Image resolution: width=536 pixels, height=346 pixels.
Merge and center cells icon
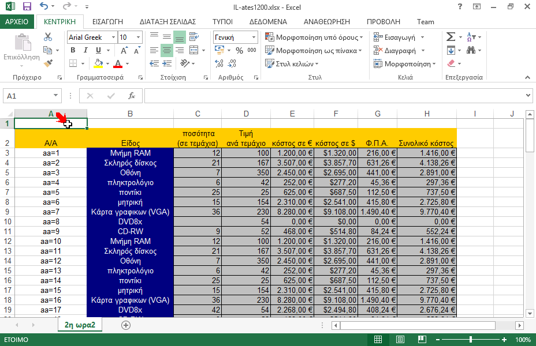pyautogui.click(x=194, y=50)
